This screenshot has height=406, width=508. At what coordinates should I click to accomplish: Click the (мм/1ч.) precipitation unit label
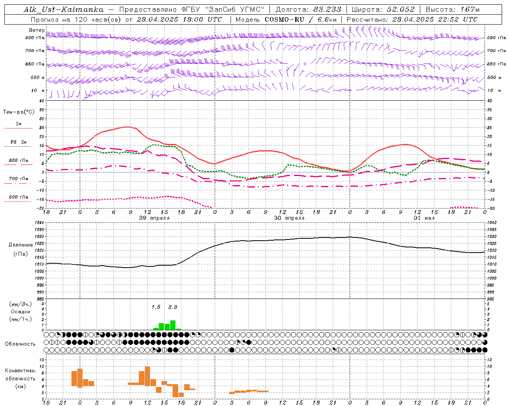[21, 319]
